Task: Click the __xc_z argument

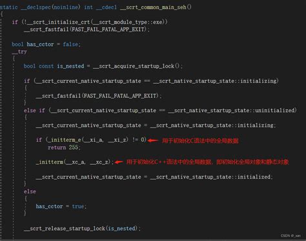Action: pyautogui.click(x=99, y=162)
